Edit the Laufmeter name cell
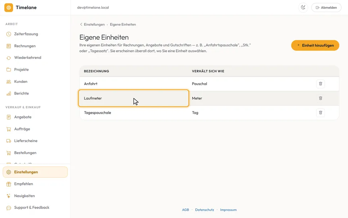348x218 pixels. coord(134,98)
